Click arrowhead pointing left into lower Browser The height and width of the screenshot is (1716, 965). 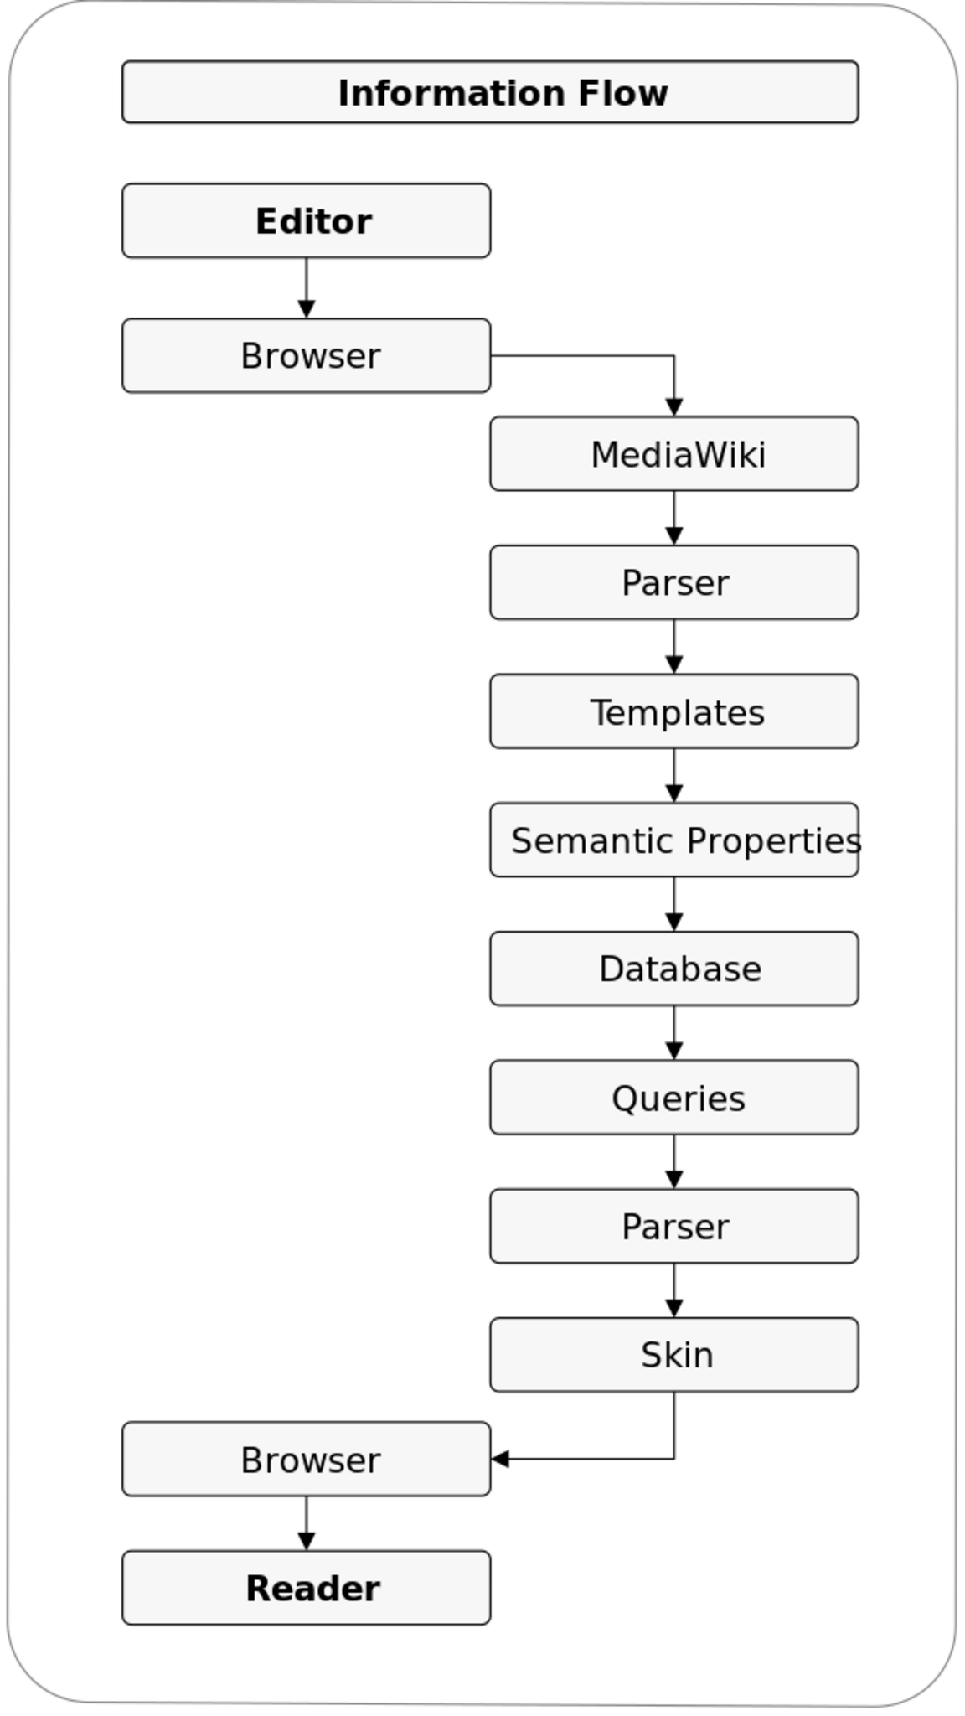(x=500, y=1459)
